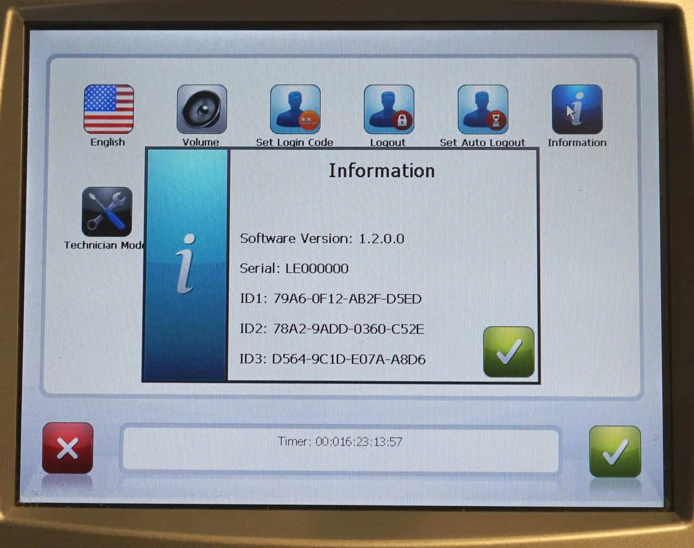Click the Timer status bar field
694x548 pixels.
[x=340, y=448]
